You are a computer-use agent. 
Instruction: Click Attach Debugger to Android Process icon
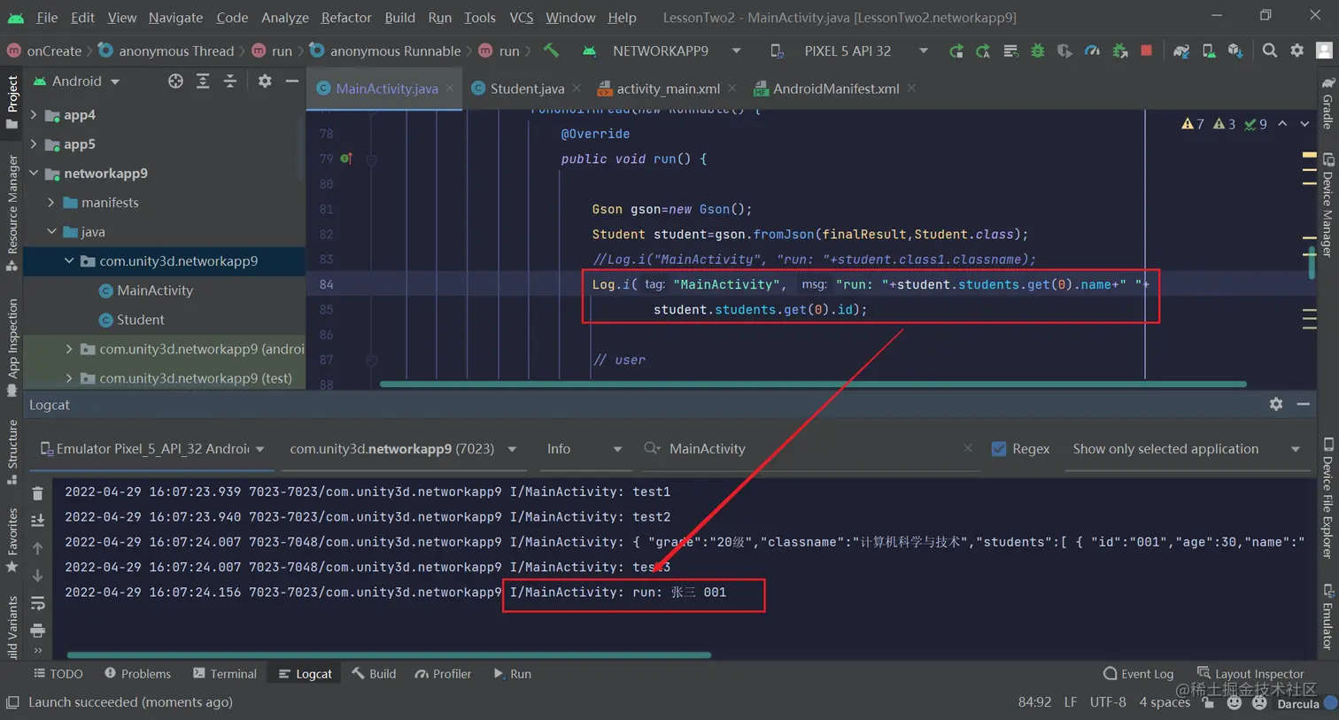tap(1119, 50)
